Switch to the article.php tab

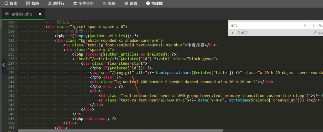point(21,14)
